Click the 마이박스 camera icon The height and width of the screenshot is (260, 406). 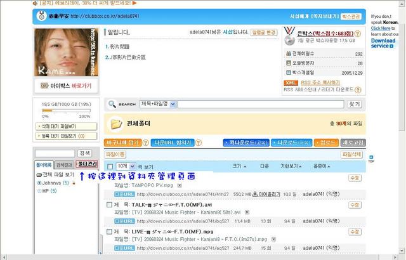click(44, 86)
